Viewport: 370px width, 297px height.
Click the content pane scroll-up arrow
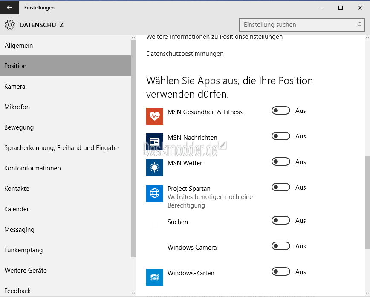(x=367, y=37)
